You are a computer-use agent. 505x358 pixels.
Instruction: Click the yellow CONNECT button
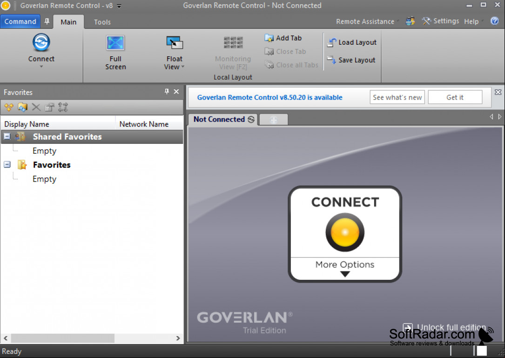click(x=345, y=232)
